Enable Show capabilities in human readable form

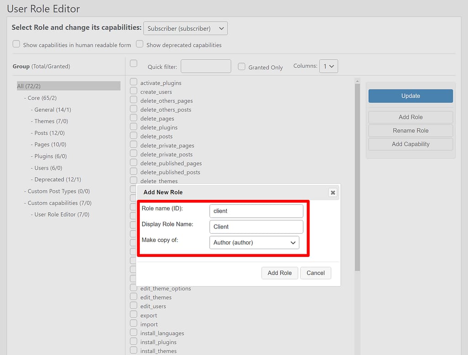click(x=16, y=44)
